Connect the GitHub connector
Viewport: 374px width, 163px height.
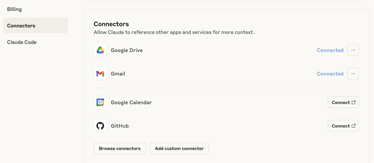343,126
